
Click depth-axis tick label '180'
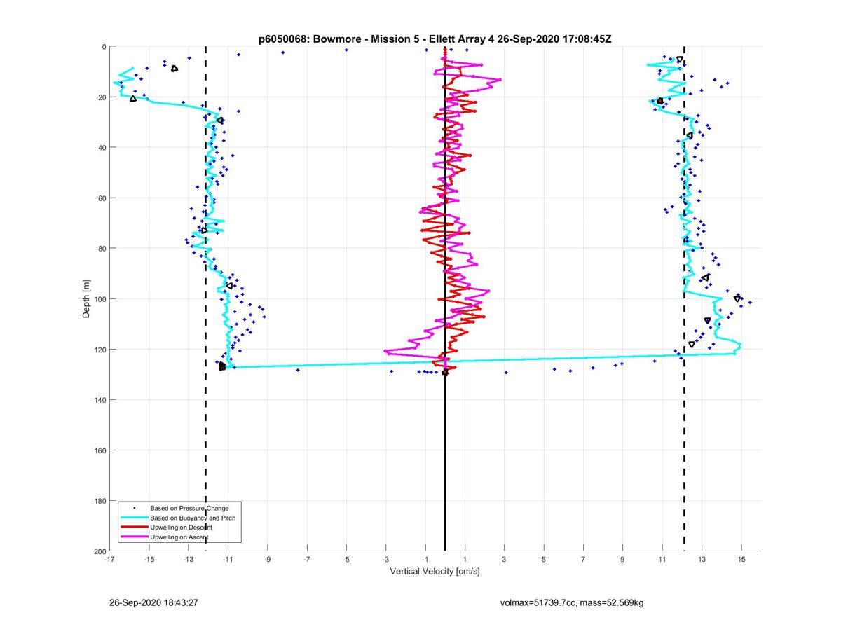click(100, 501)
